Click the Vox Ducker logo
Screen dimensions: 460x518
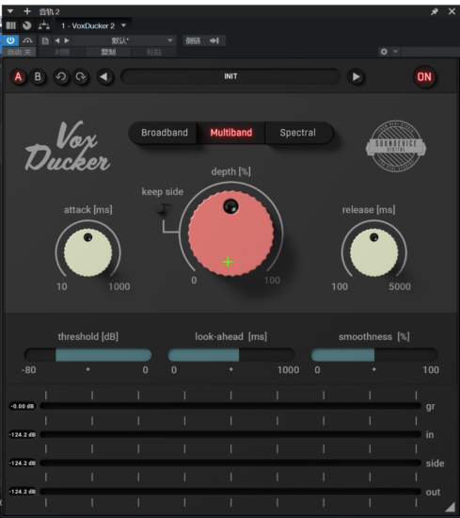coord(68,147)
